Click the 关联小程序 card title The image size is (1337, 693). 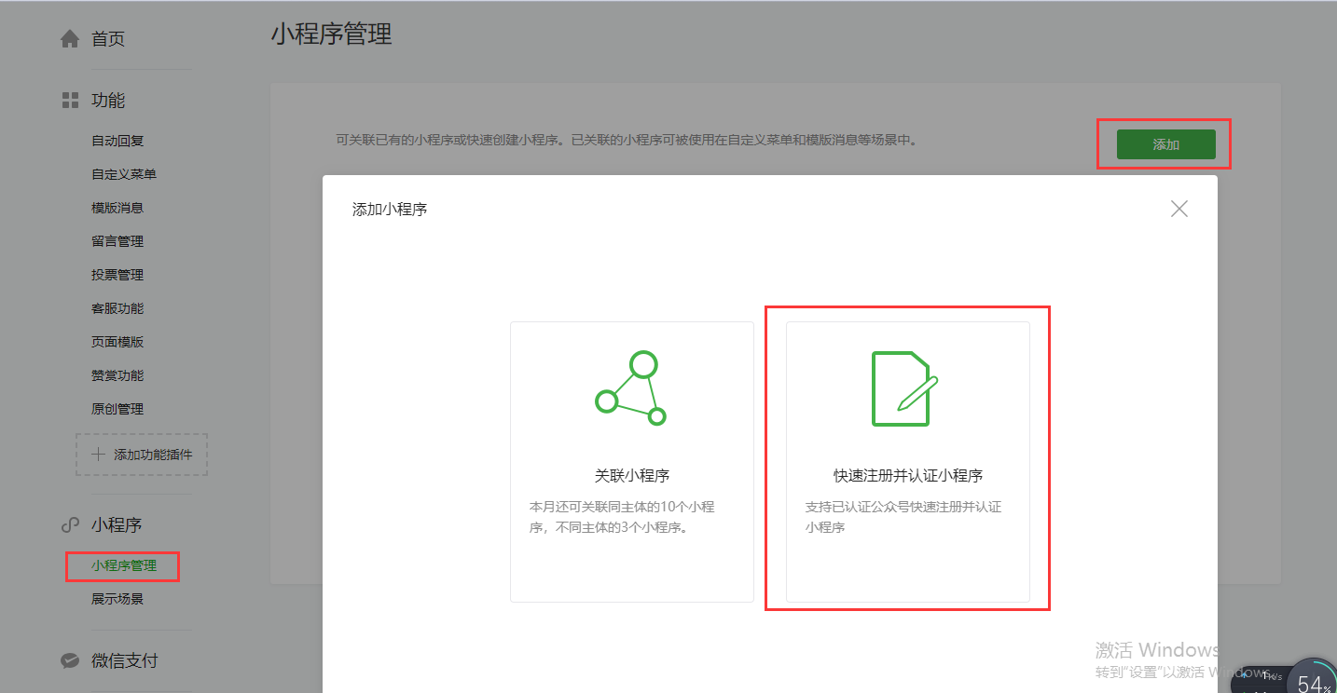632,475
